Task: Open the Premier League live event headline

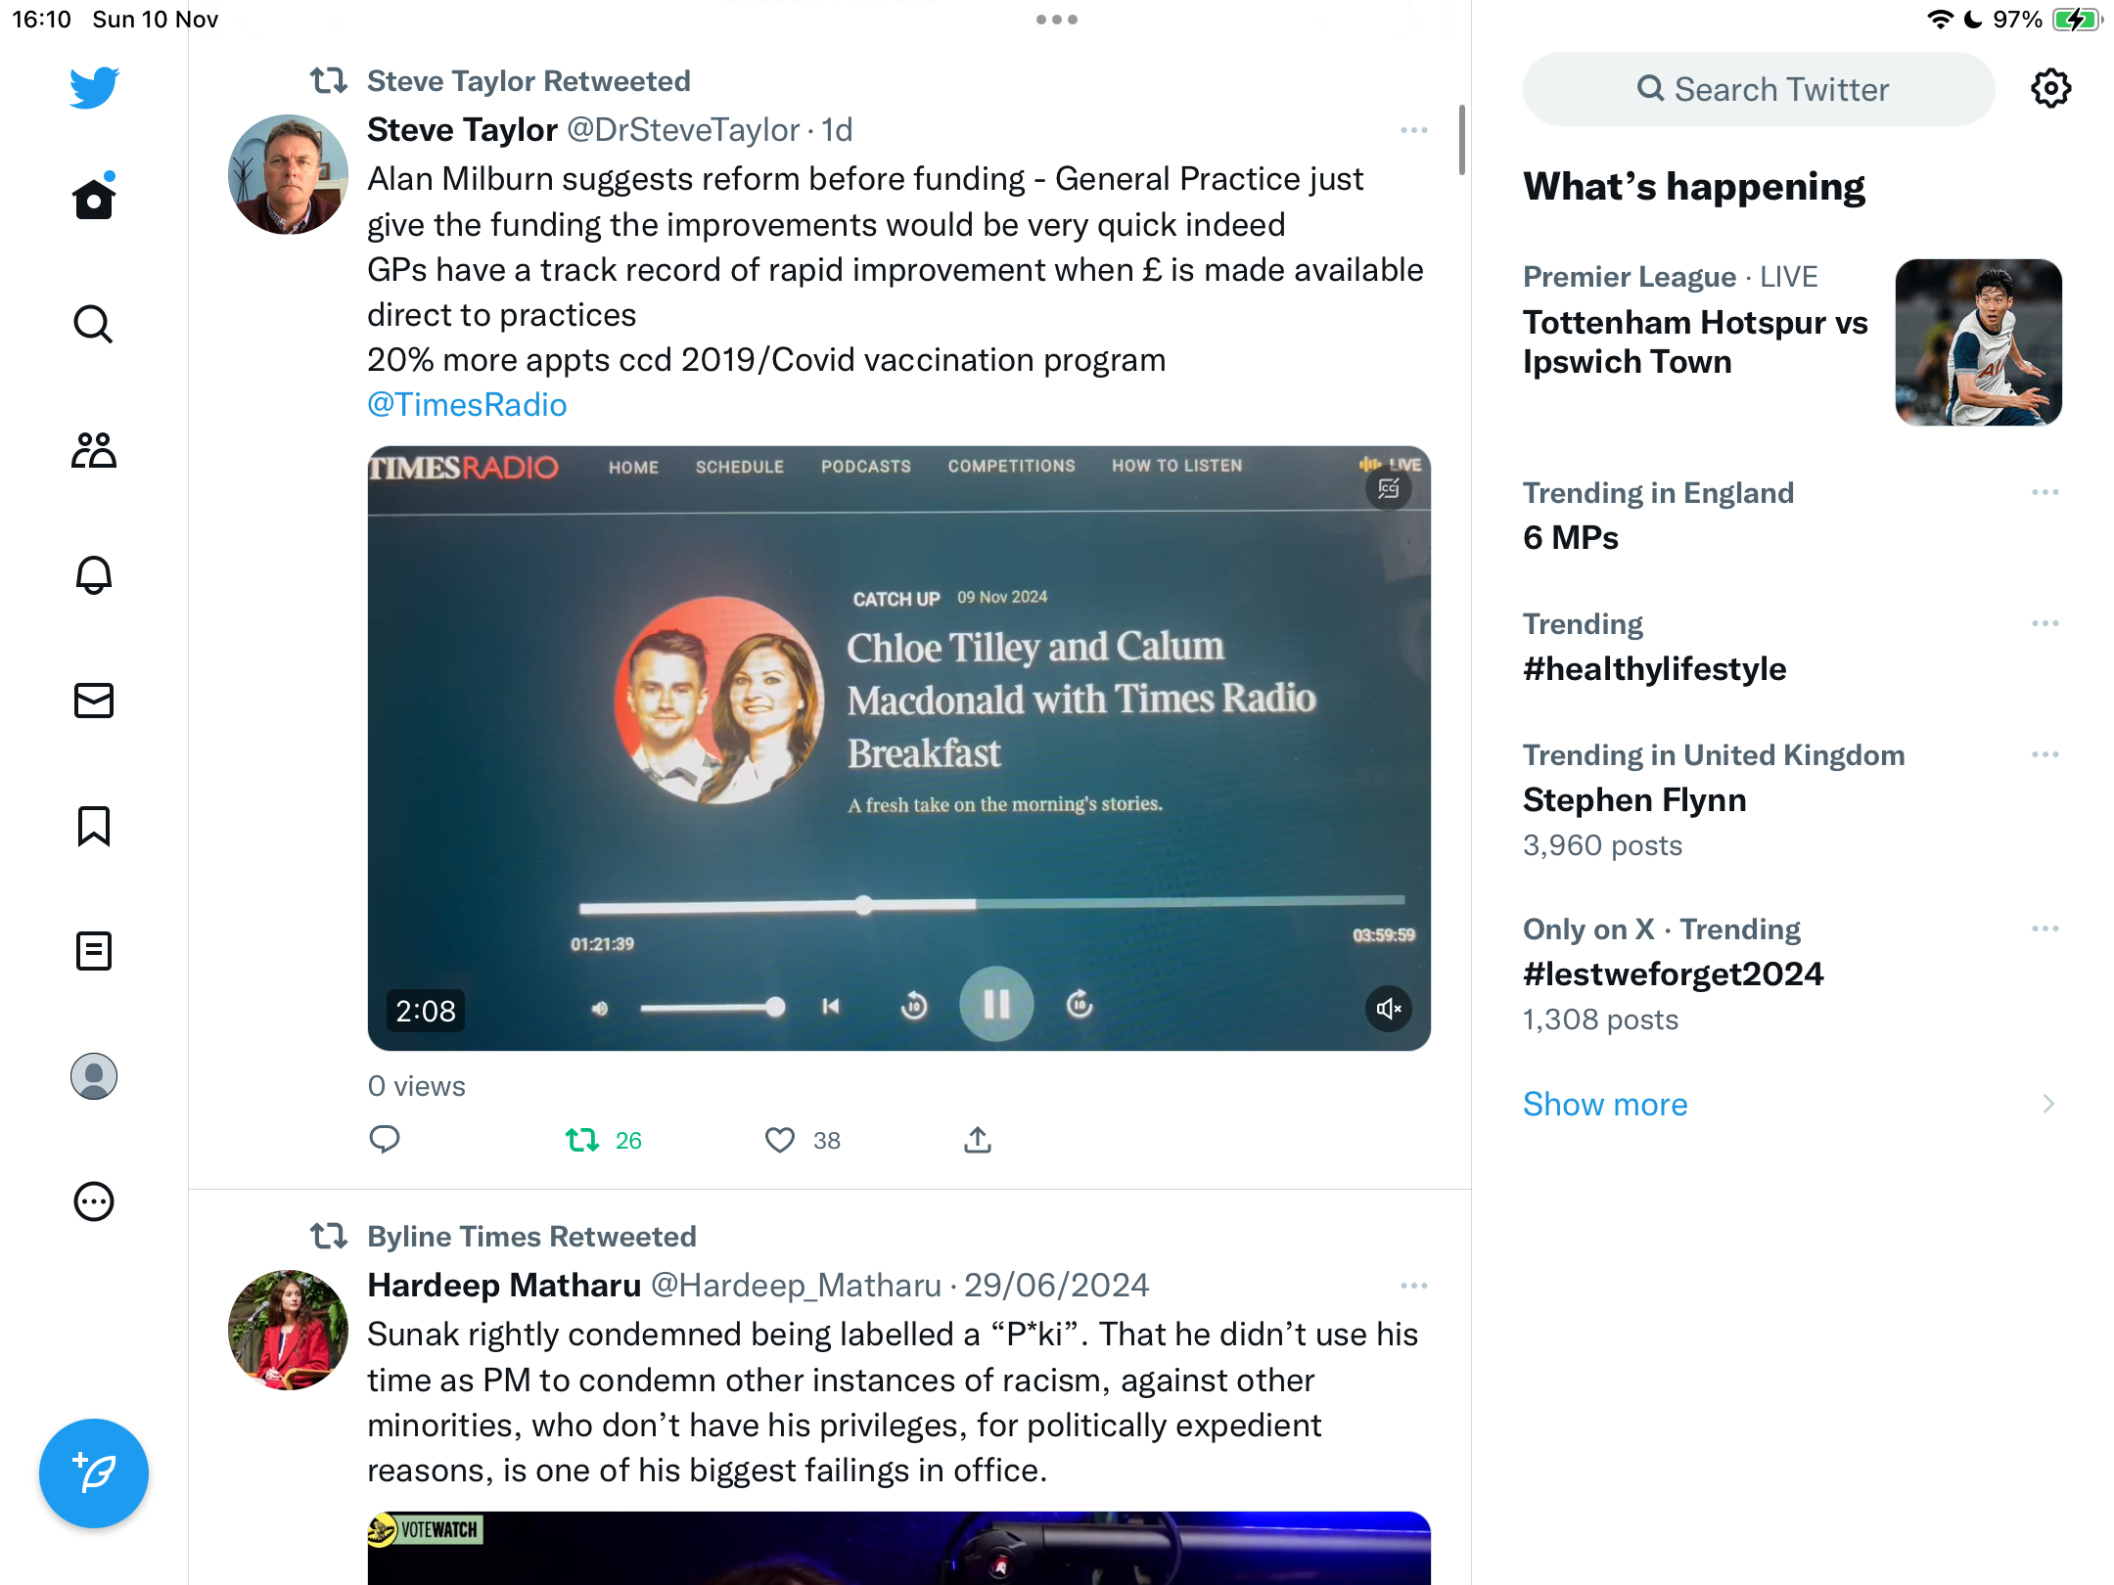Action: (1695, 342)
